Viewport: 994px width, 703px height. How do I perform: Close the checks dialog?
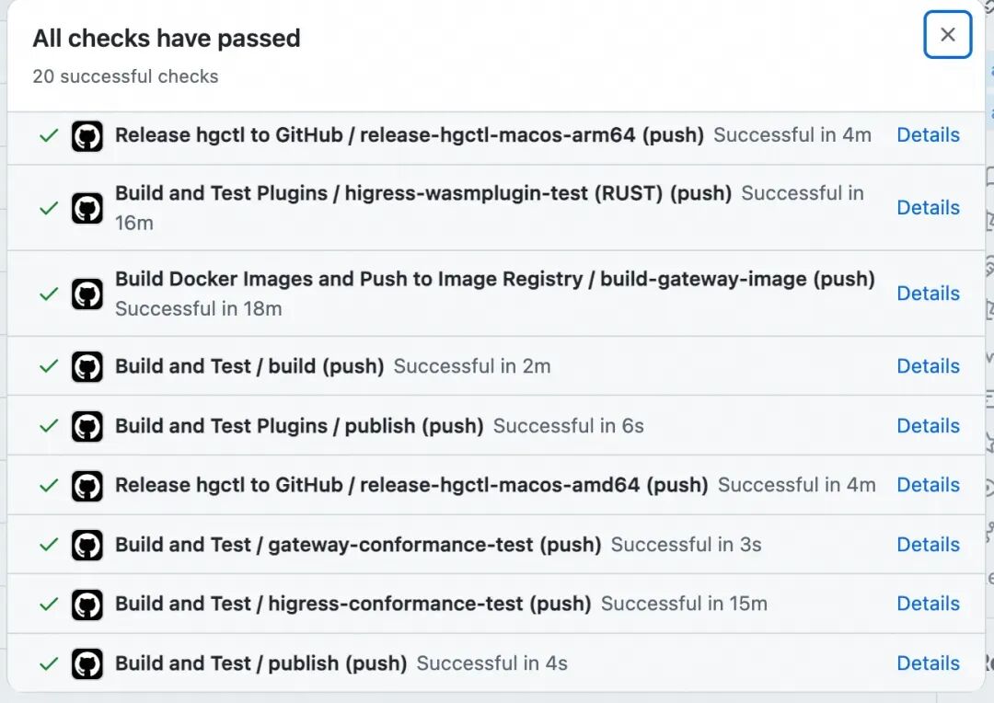(947, 34)
